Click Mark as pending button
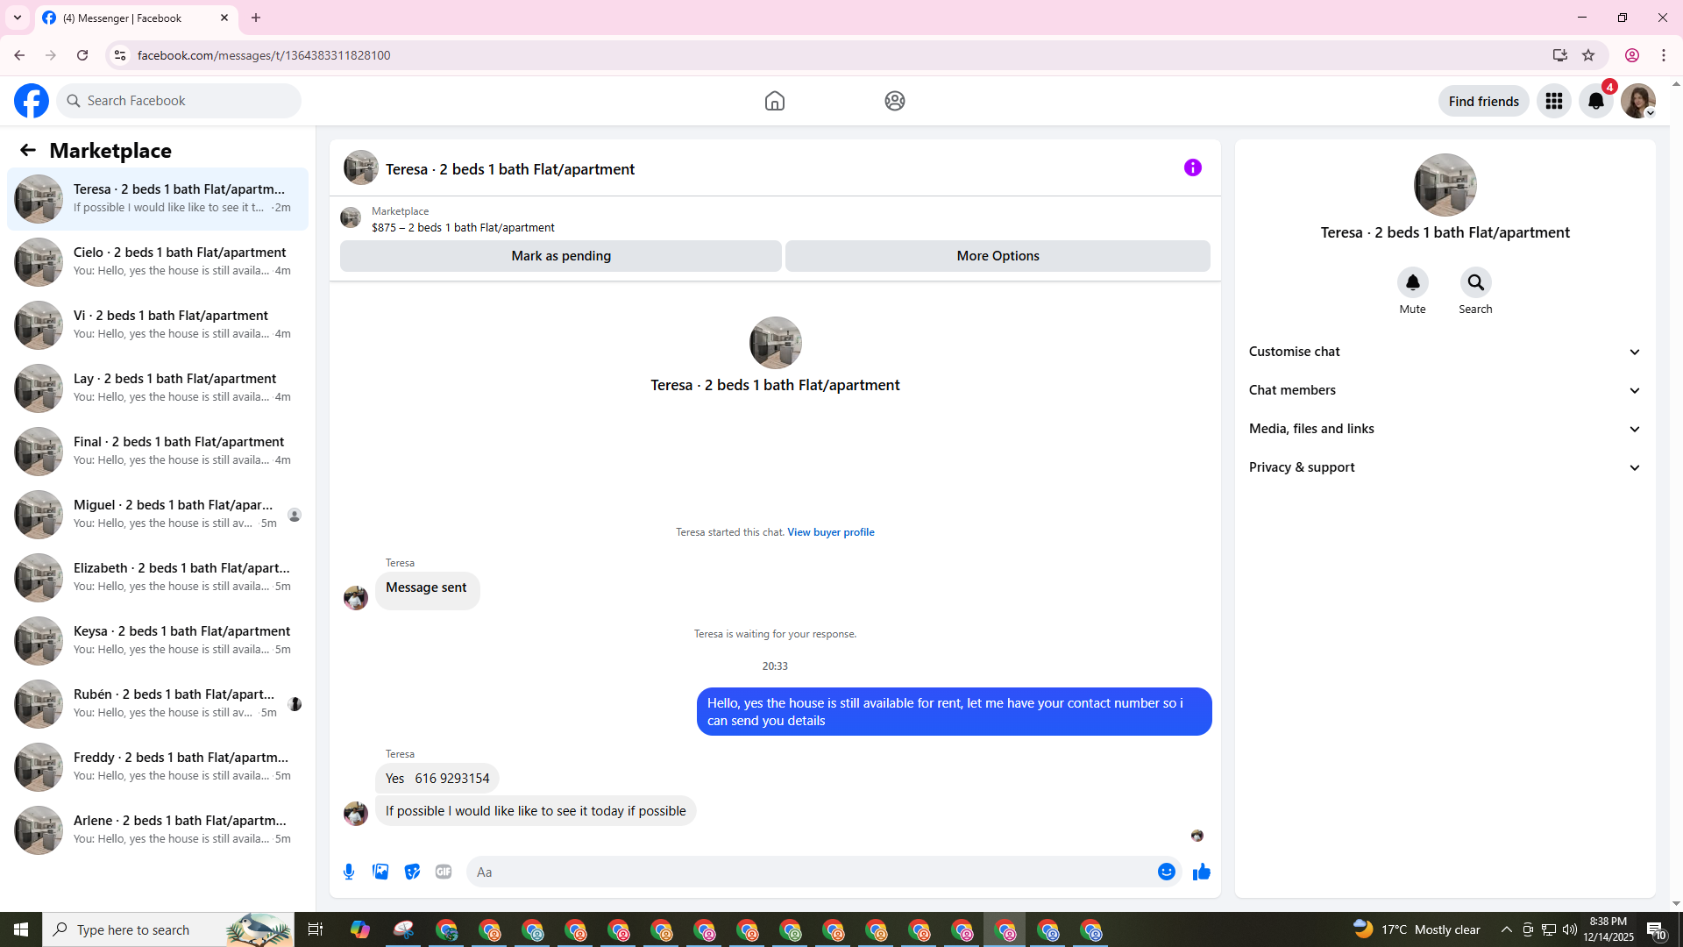 tap(561, 256)
